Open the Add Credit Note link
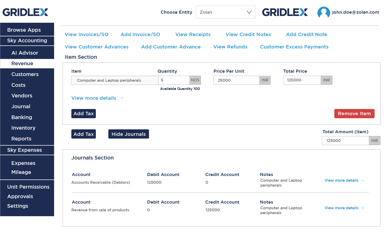This screenshot has width=391, height=235. 307,35
